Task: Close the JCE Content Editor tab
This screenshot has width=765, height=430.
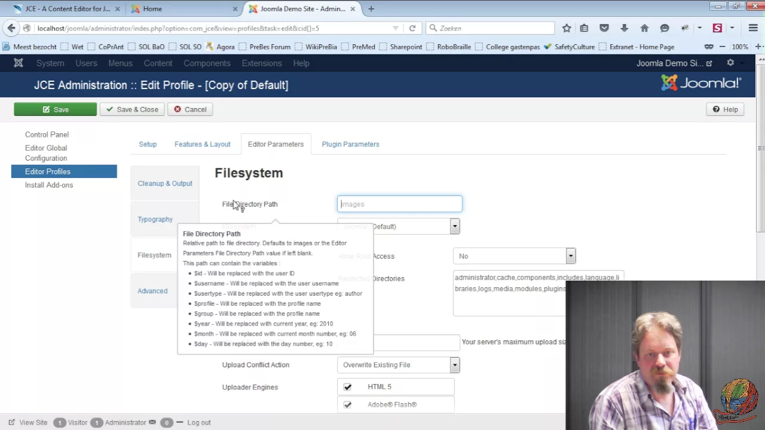Action: pyautogui.click(x=117, y=8)
